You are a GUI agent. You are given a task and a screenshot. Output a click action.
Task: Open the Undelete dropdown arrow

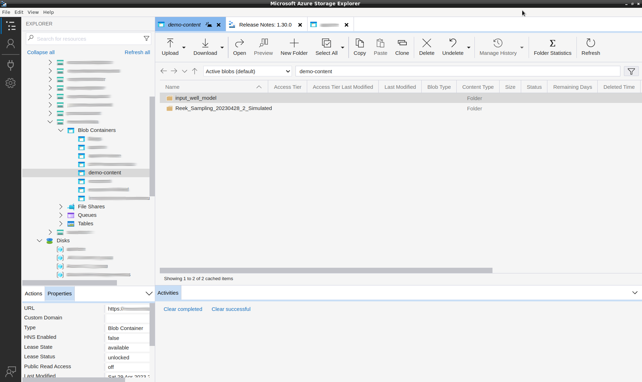469,47
